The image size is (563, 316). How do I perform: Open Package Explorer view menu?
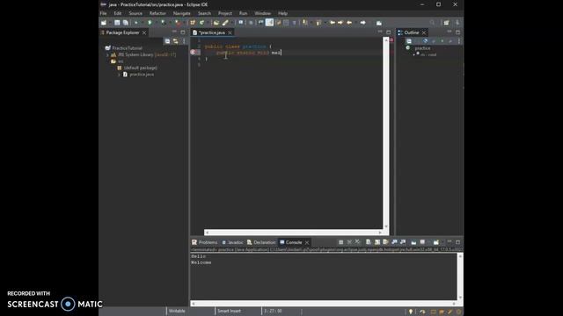184,41
